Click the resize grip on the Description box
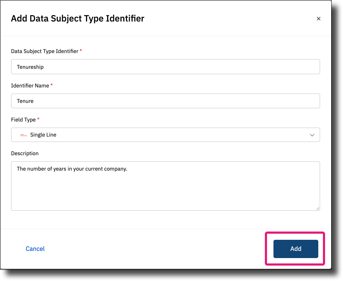343x281 pixels. 318,208
